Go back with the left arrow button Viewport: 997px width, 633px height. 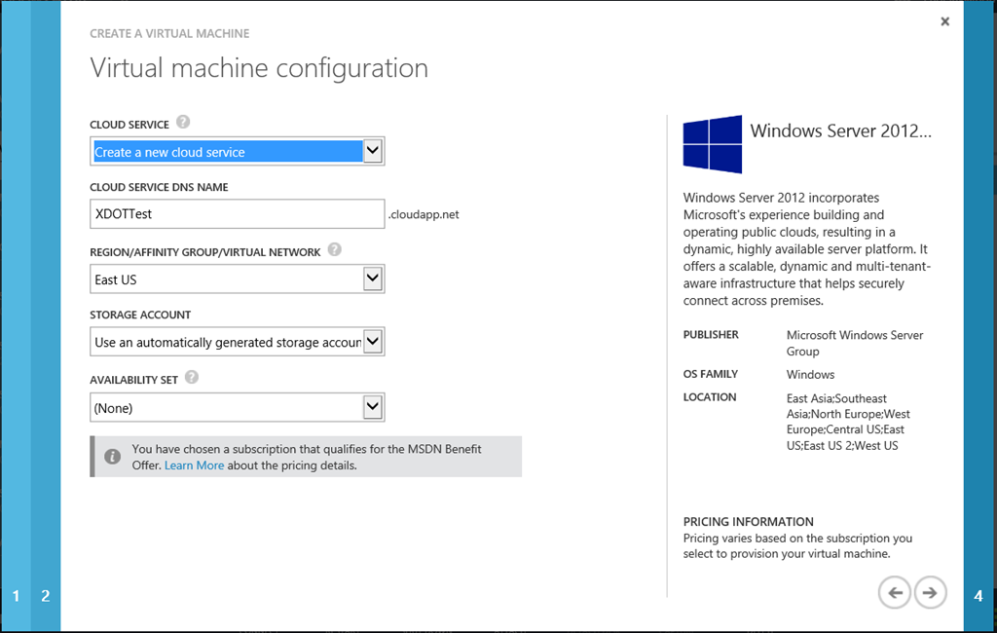pyautogui.click(x=895, y=592)
